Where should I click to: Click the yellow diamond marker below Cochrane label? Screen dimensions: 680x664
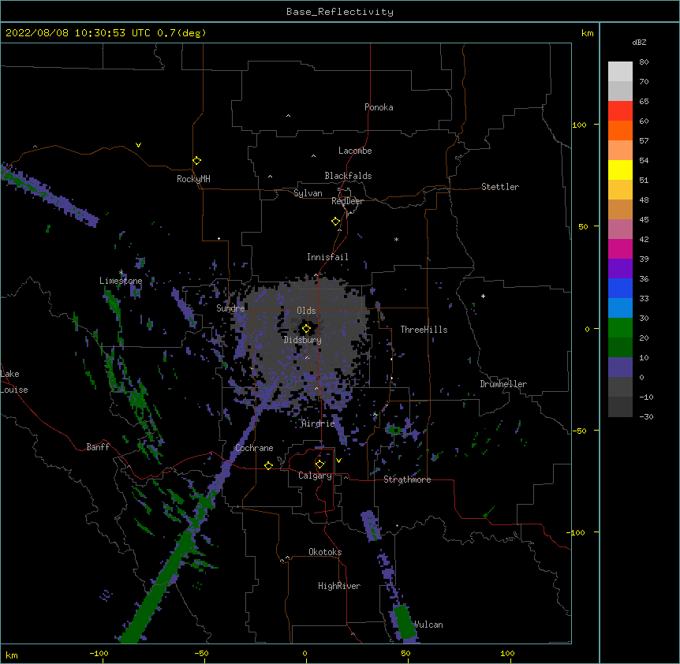pyautogui.click(x=268, y=465)
